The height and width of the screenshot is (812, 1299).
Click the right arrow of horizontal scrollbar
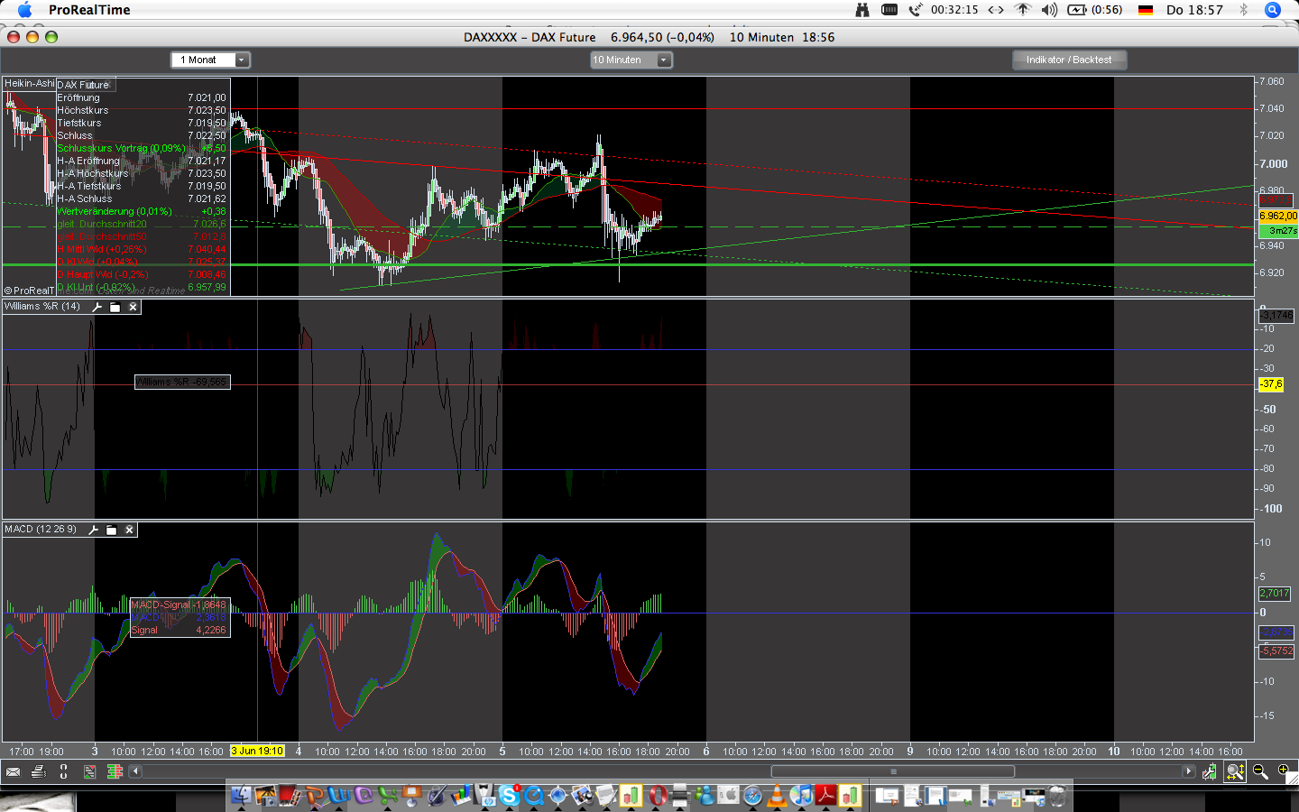[1189, 771]
